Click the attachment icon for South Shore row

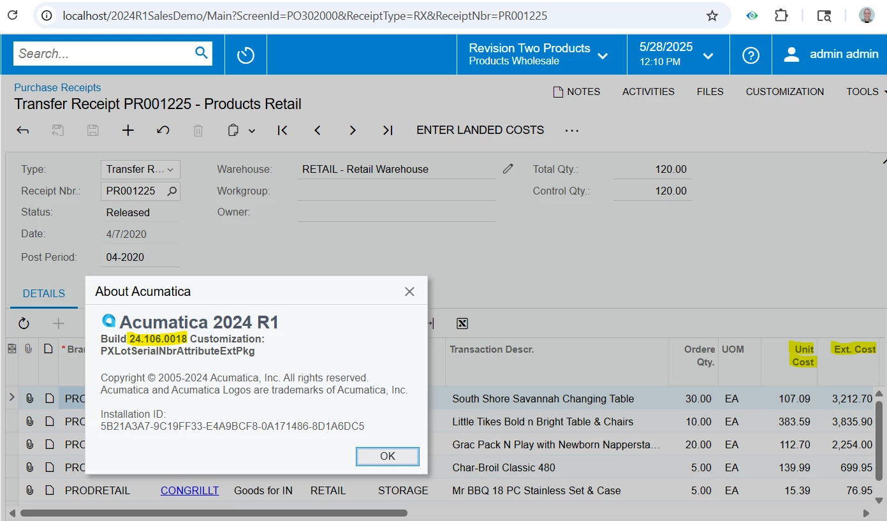29,399
